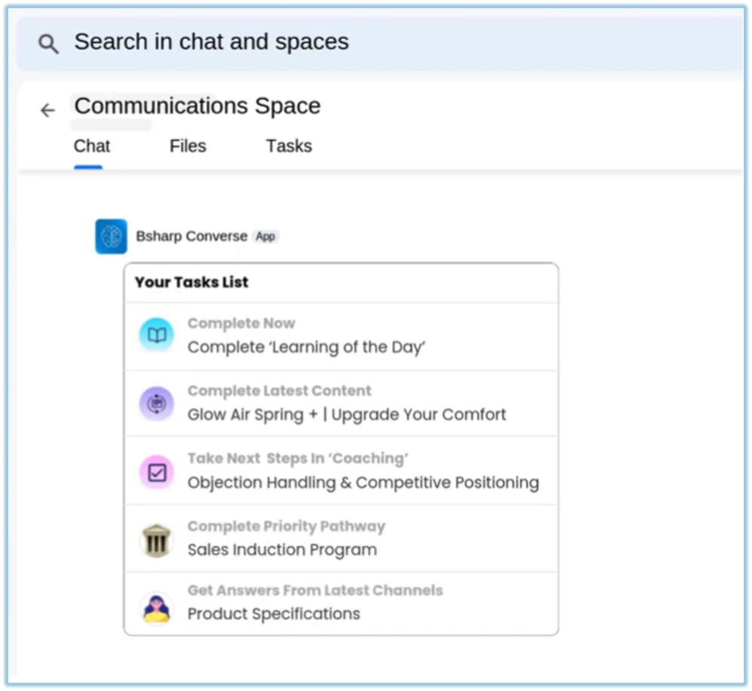Image resolution: width=752 pixels, height=691 pixels.
Task: Click the back arrow beside Communications Space
Action: (x=48, y=111)
